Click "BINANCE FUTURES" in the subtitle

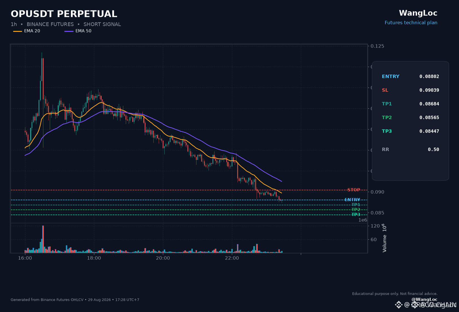[x=50, y=24]
